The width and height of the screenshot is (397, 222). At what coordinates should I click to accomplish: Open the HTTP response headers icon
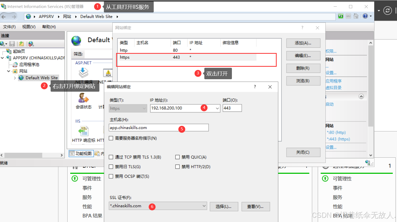(x=84, y=131)
